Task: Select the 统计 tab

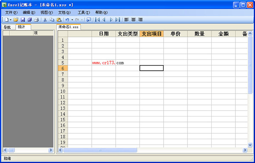Action: 23,27
